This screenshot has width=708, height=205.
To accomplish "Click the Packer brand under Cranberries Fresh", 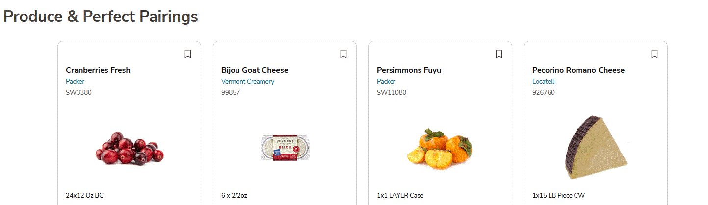I will point(75,82).
